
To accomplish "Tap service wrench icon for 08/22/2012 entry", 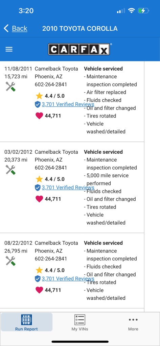I will 10,261.
